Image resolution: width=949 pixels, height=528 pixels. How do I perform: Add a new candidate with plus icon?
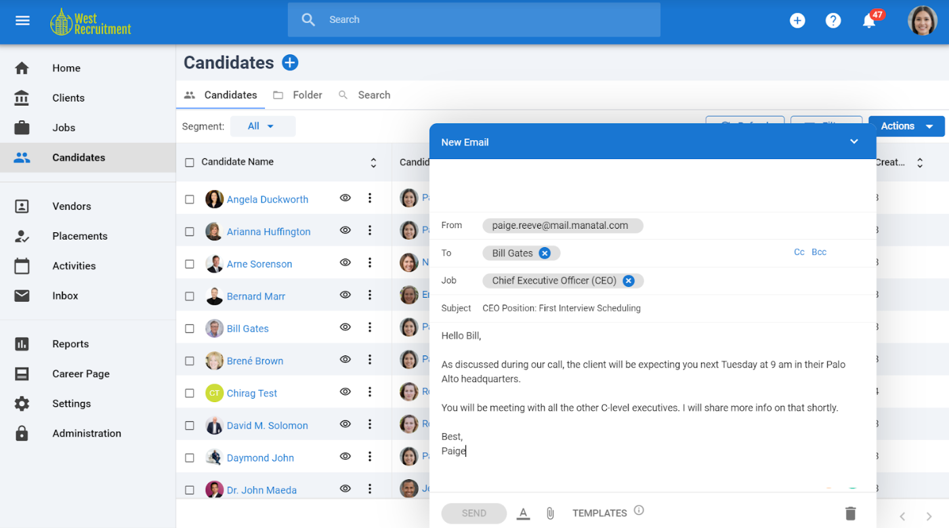(x=290, y=63)
